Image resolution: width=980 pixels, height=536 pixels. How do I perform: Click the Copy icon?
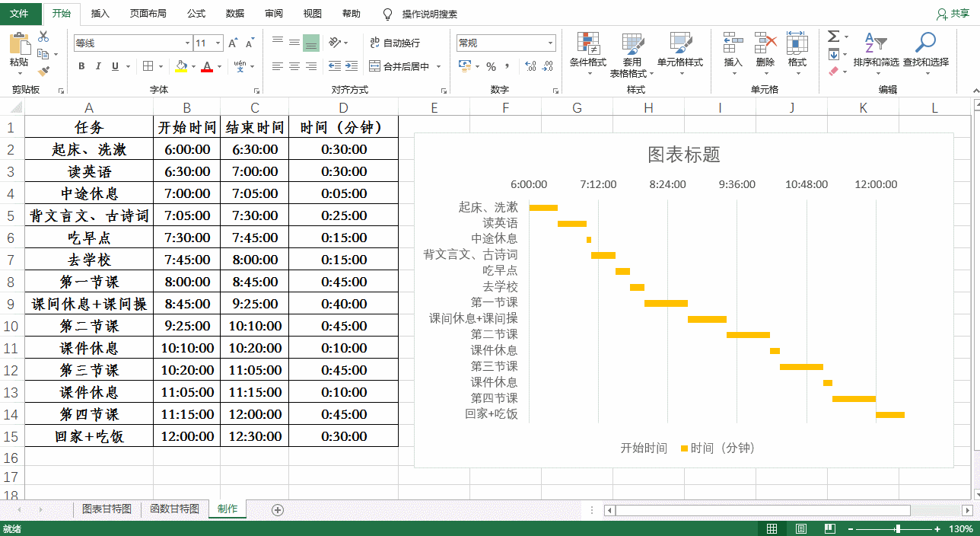click(43, 54)
